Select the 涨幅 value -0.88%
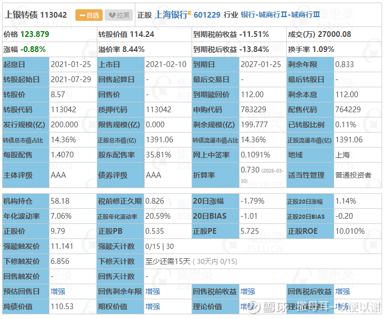 click(33, 49)
